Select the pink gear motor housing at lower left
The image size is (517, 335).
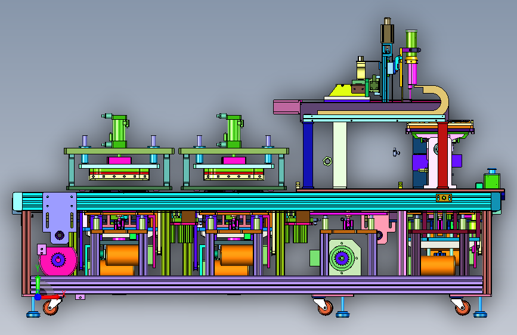58,261
